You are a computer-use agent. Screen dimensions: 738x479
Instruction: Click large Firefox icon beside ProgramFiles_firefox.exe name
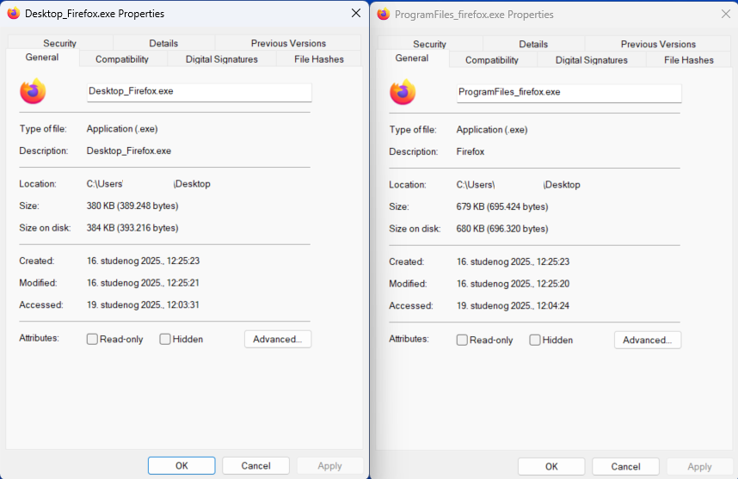(x=403, y=92)
